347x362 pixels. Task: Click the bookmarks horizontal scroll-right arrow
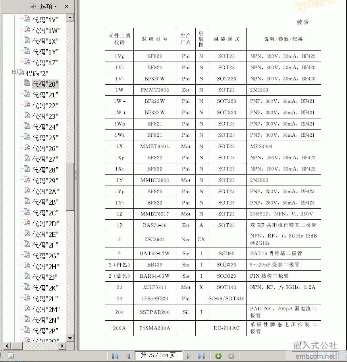point(62,346)
